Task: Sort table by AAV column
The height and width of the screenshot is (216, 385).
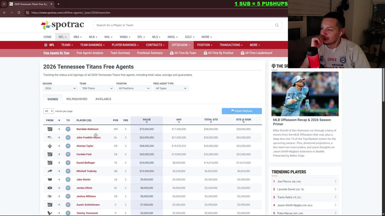Action: point(179,120)
